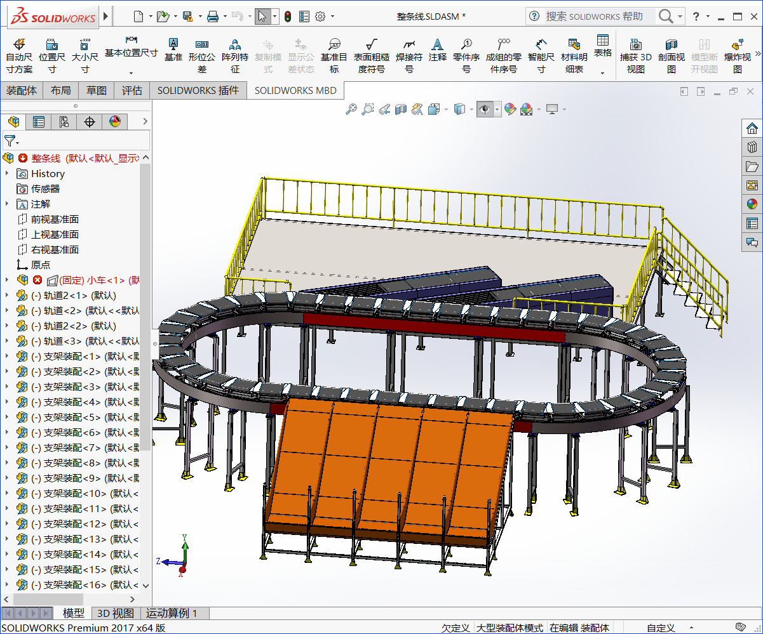Screen dimensions: 763x634
Task: Switch to the 3D 视图 bottom tab
Action: tap(115, 613)
